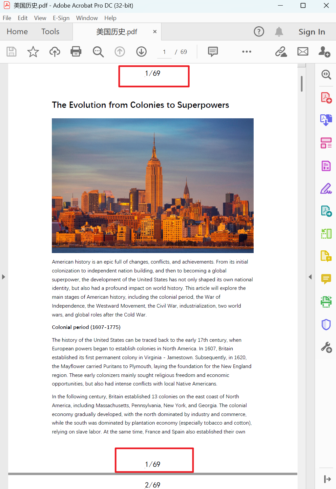The image size is (336, 489).
Task: Click the Save file icon
Action: pos(11,52)
